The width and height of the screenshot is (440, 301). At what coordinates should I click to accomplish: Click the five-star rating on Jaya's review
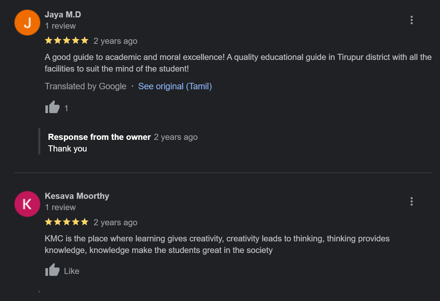[x=67, y=41]
